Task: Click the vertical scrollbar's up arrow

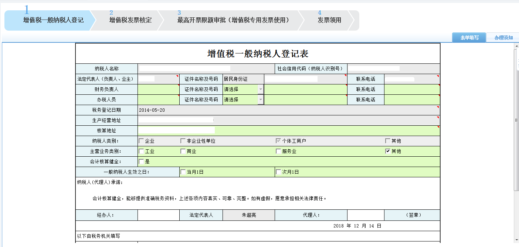Action: click(x=516, y=46)
